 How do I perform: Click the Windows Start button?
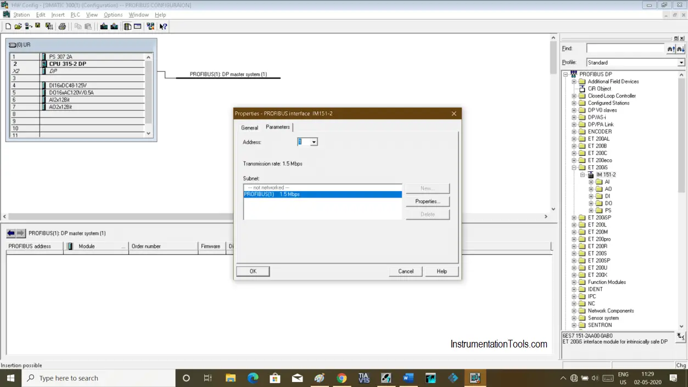(10, 378)
